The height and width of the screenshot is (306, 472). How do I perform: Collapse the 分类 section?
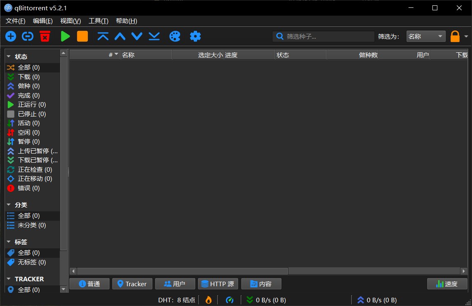coord(9,205)
